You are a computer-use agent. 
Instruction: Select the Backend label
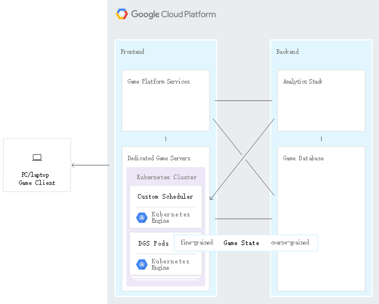coord(287,52)
